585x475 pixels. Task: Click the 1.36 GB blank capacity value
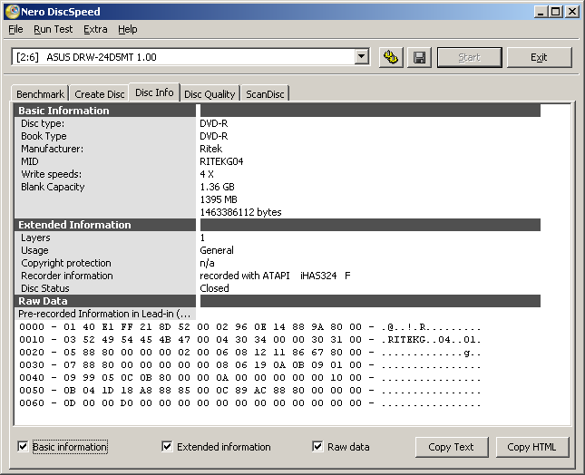(217, 187)
